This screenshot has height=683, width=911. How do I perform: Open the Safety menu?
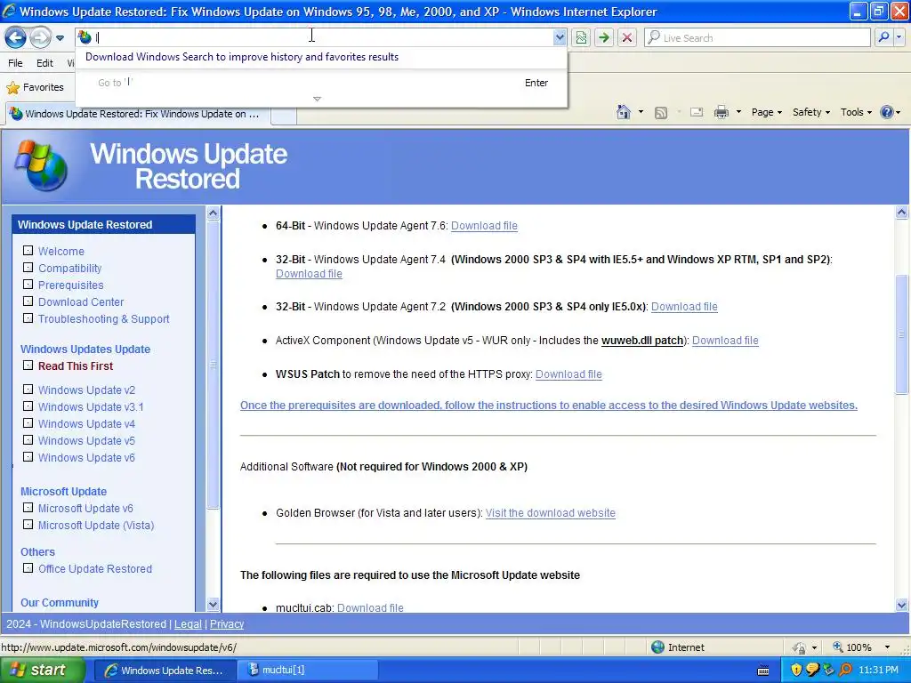(811, 112)
